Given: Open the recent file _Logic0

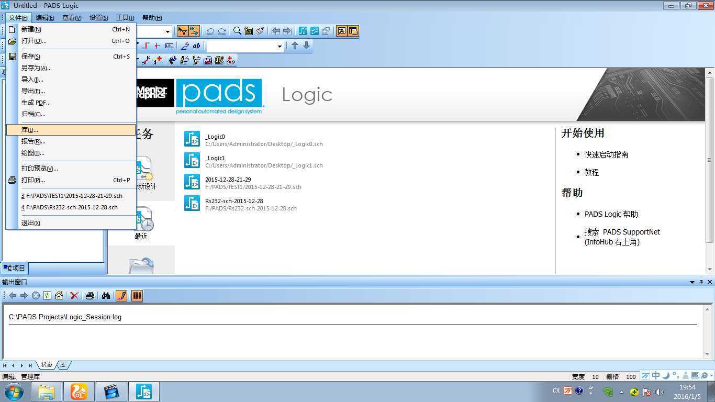Looking at the screenshot, I should (253, 140).
